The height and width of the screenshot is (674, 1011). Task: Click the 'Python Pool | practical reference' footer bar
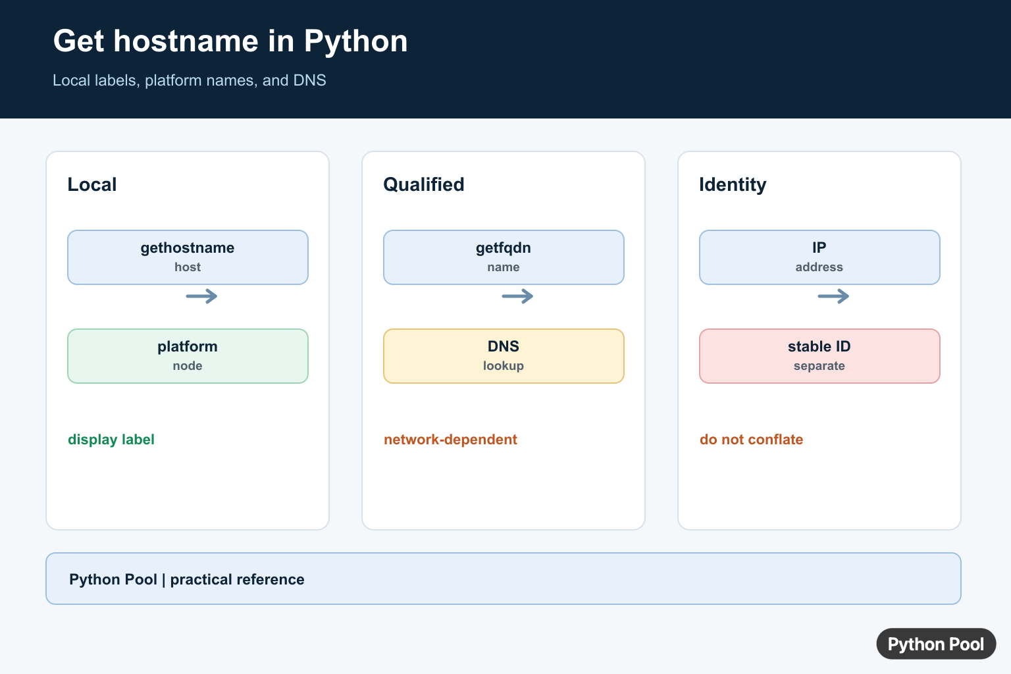[504, 579]
